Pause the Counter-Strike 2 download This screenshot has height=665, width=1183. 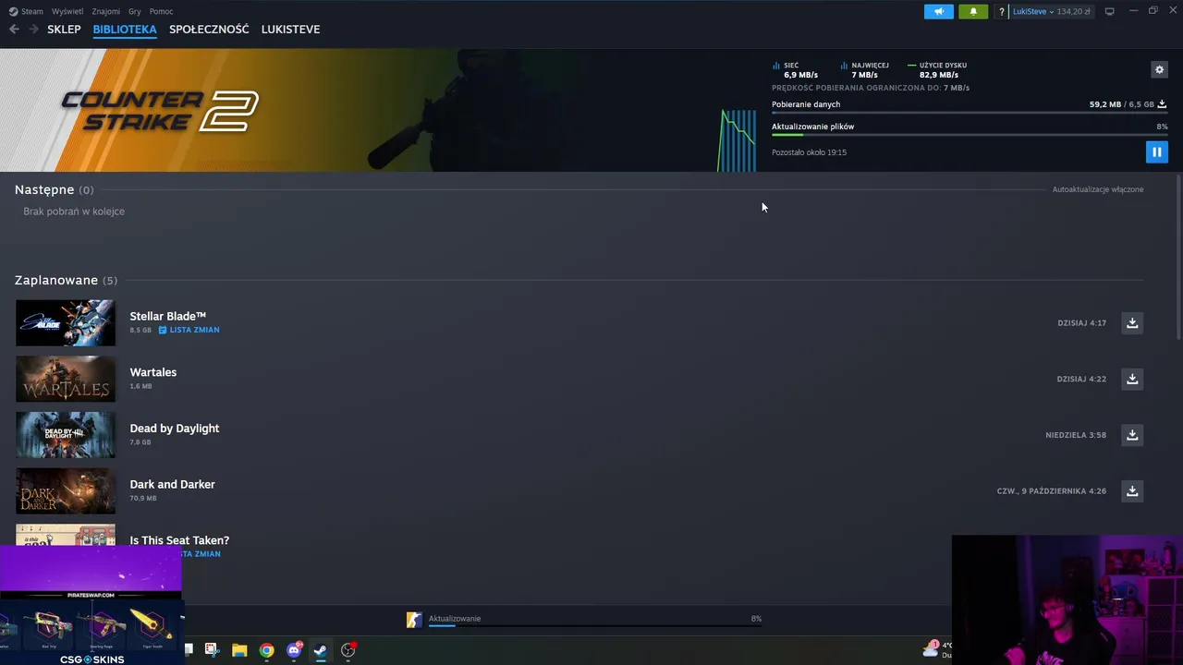point(1156,152)
